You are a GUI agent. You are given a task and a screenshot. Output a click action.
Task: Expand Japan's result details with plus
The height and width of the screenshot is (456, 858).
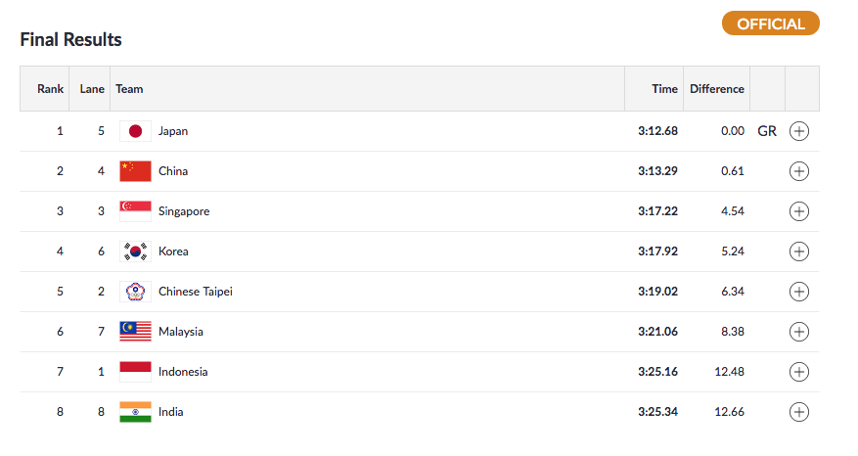799,131
